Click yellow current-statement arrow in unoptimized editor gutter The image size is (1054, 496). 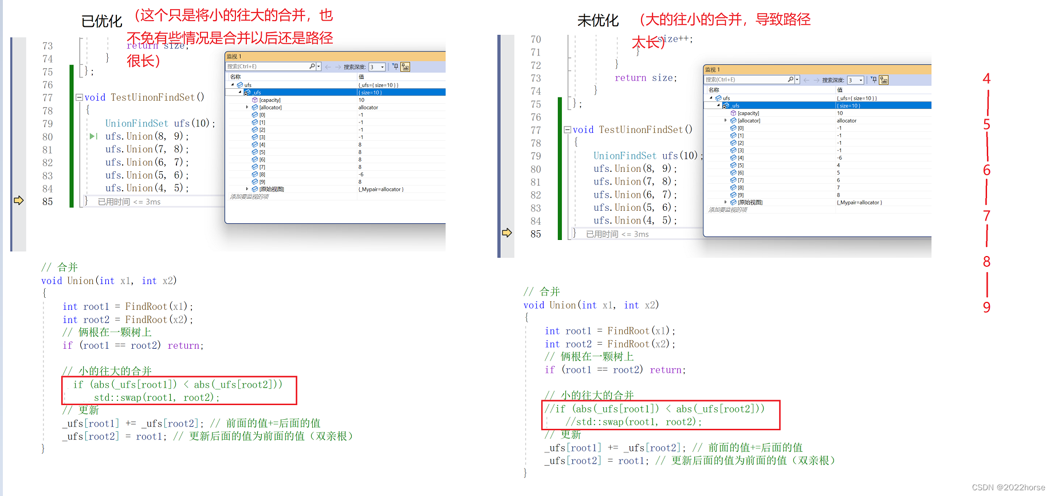pos(507,233)
